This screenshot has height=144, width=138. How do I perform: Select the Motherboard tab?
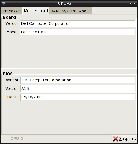[36, 11]
